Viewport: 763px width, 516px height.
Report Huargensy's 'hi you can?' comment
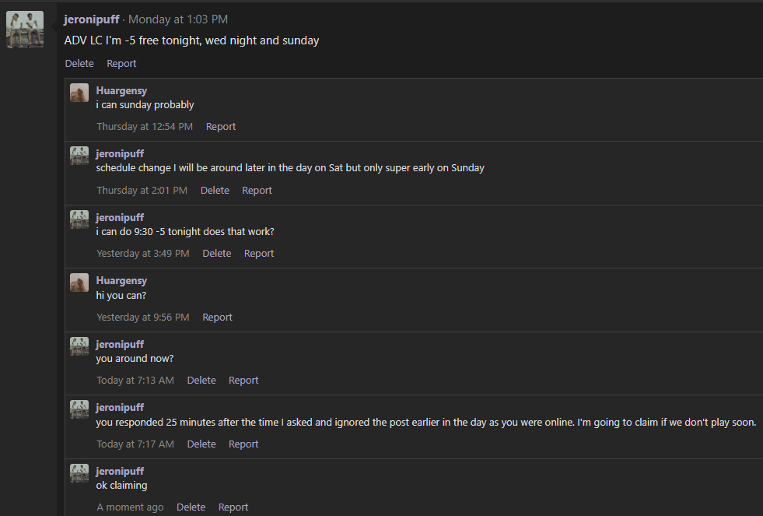[218, 317]
